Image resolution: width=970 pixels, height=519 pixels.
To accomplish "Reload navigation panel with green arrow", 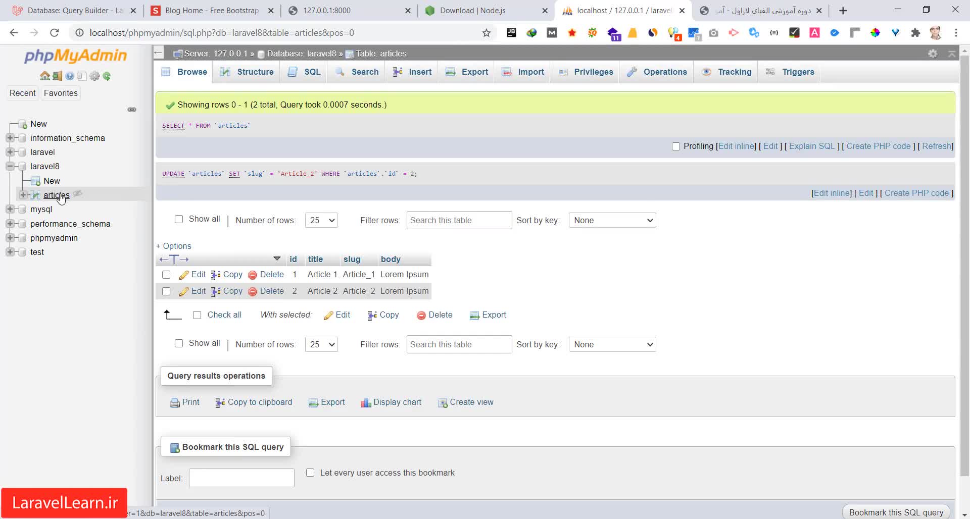I will click(107, 76).
